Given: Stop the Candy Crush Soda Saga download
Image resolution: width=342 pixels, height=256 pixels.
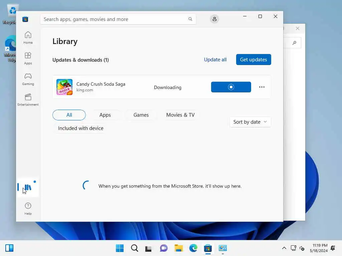Looking at the screenshot, I should coord(231,87).
